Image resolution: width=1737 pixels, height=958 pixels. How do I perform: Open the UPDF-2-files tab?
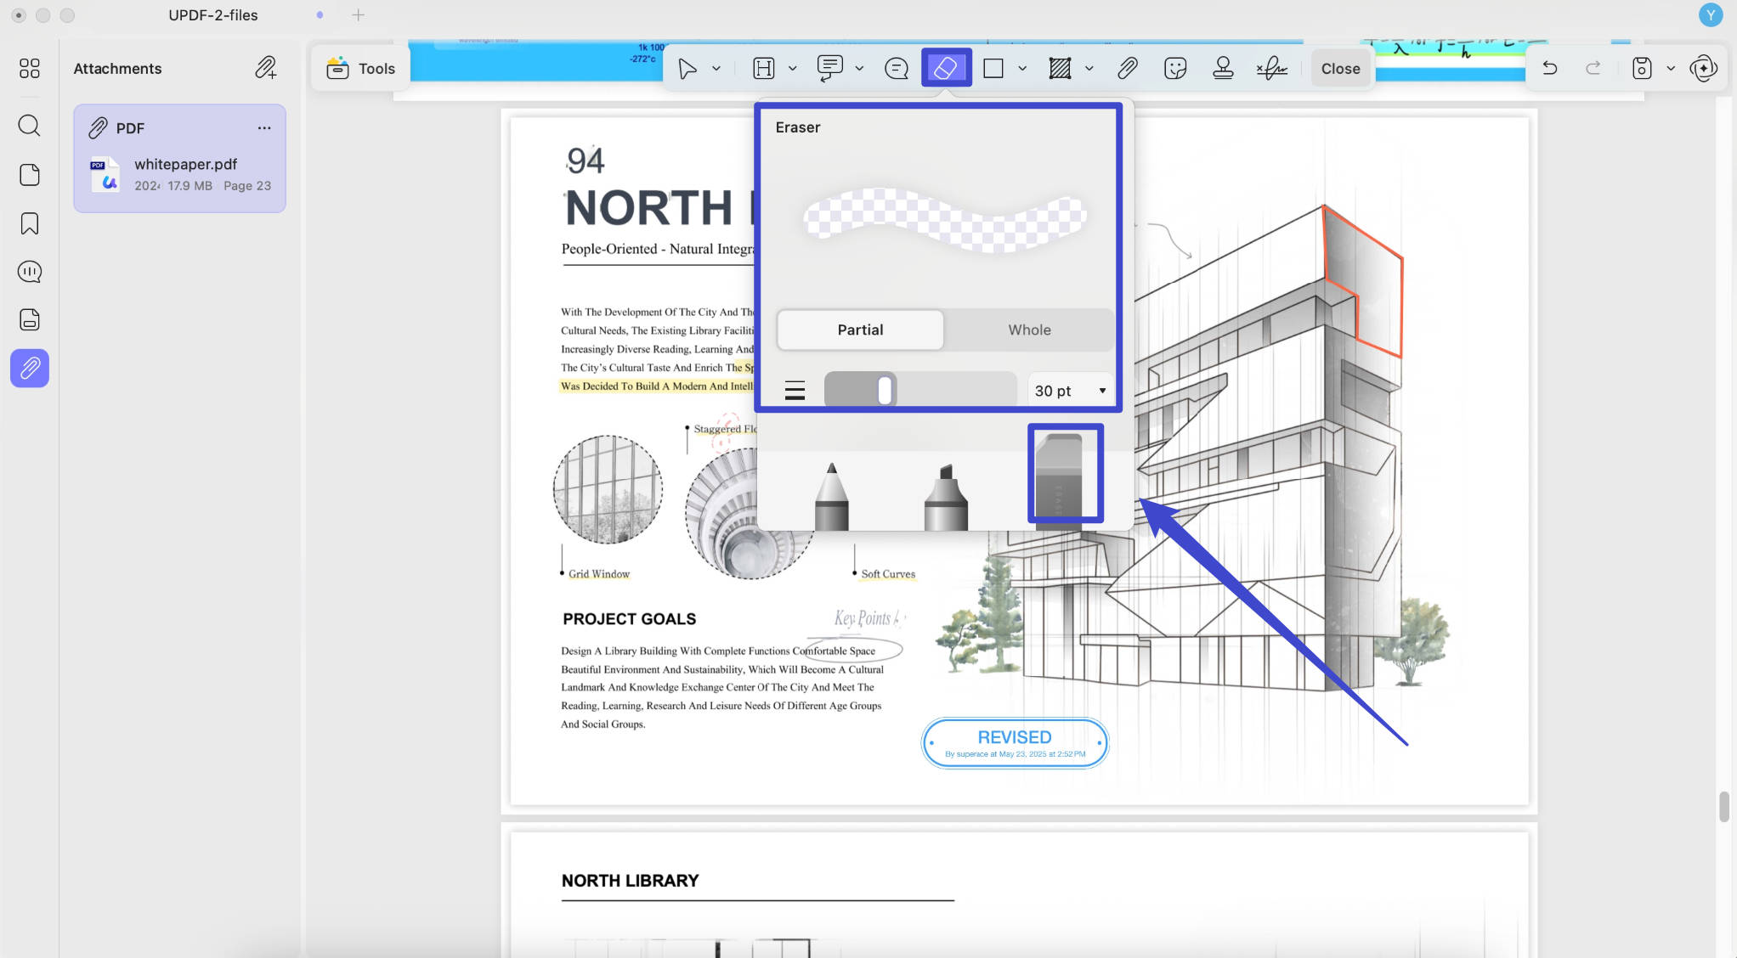pos(212,14)
